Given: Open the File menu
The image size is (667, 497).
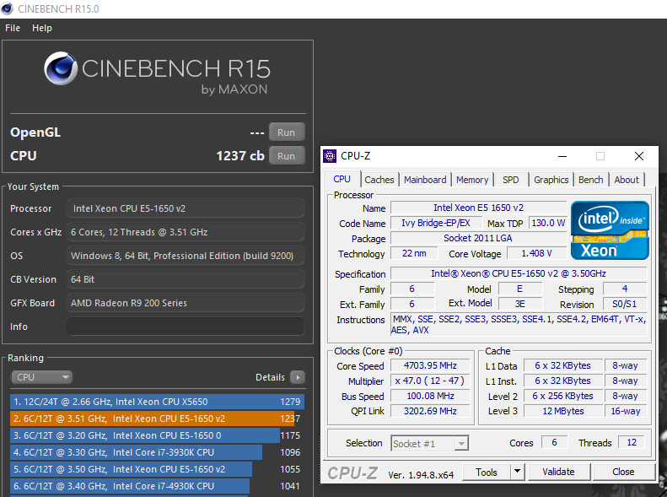Looking at the screenshot, I should [13, 28].
